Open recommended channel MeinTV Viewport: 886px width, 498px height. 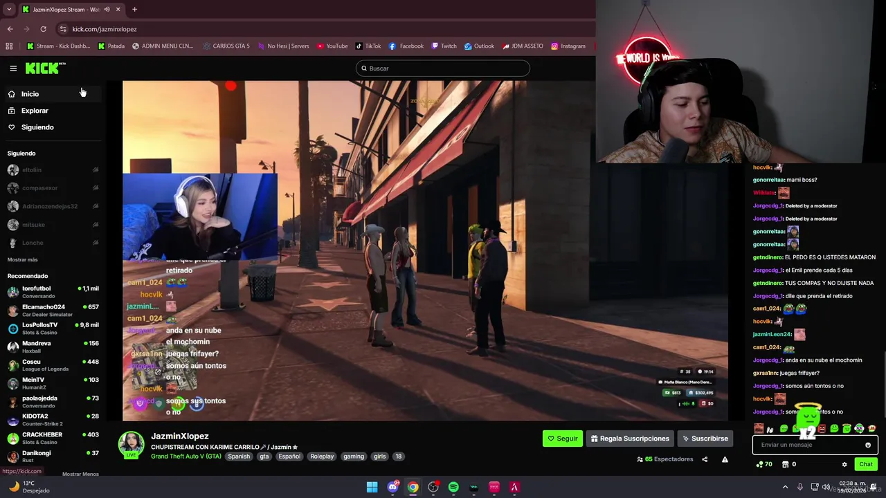pyautogui.click(x=53, y=383)
